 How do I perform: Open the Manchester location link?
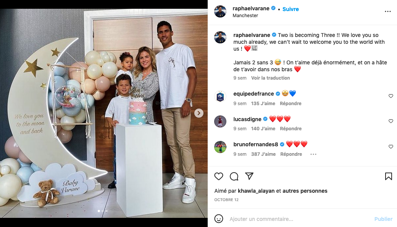[245, 16]
